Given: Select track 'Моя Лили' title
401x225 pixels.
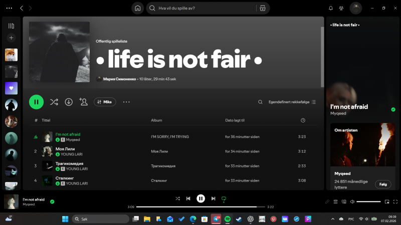Looking at the screenshot, I should click(65, 148).
